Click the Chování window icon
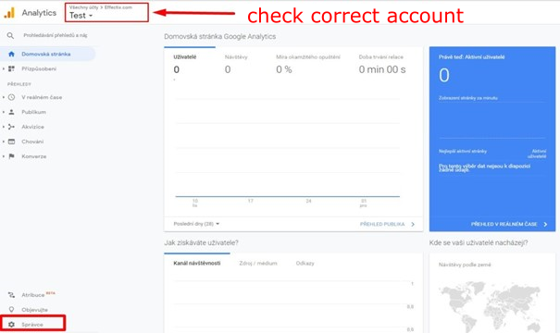Screen dimensions: 560x333 pyautogui.click(x=11, y=142)
